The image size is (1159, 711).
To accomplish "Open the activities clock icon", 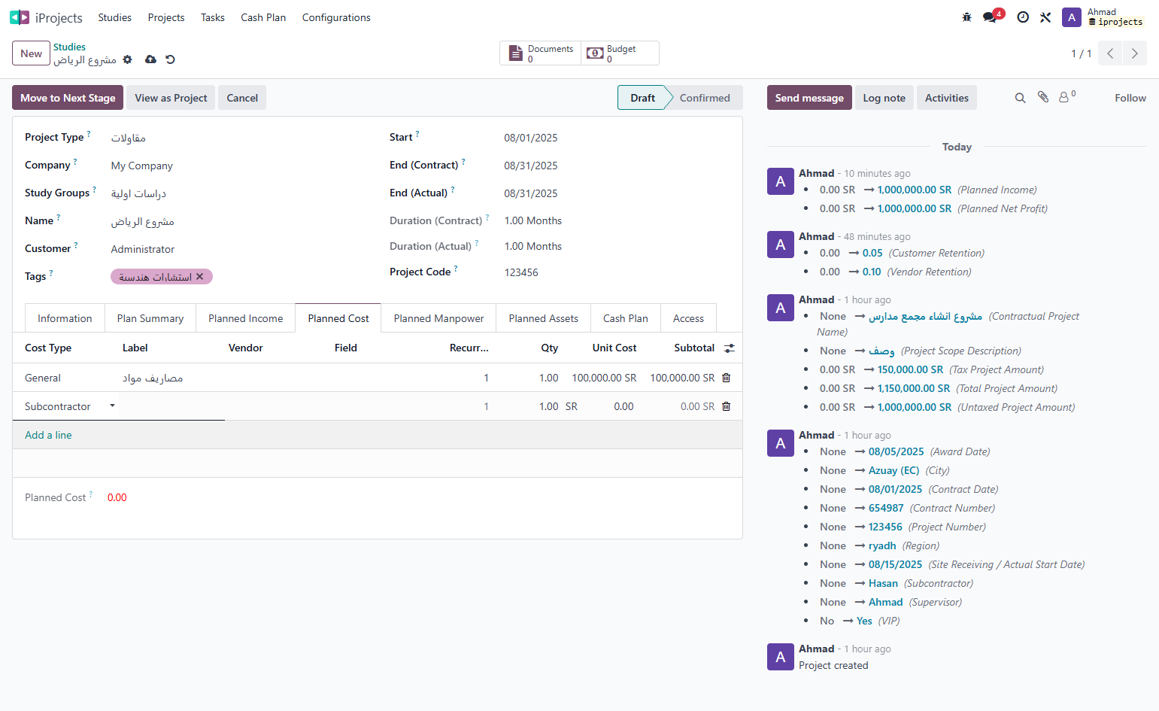I will point(1023,17).
